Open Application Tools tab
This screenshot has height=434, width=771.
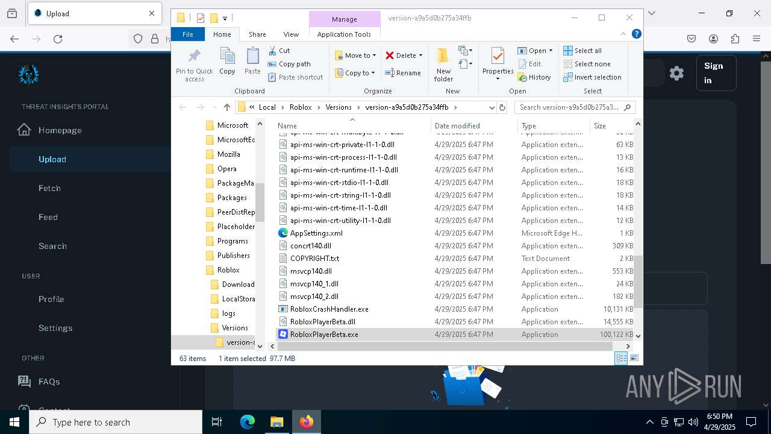tap(344, 34)
